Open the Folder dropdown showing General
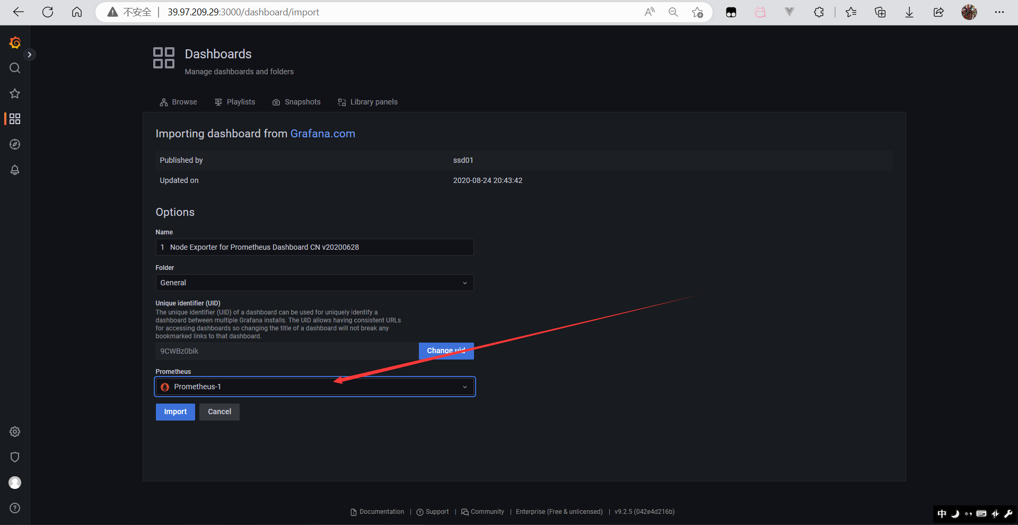1018x525 pixels. [x=314, y=283]
